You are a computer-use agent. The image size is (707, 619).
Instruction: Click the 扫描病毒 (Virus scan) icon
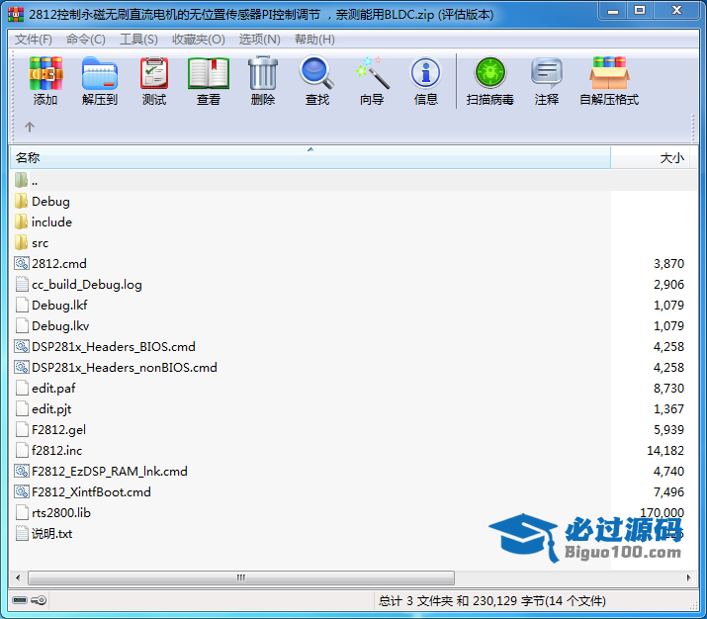(490, 72)
